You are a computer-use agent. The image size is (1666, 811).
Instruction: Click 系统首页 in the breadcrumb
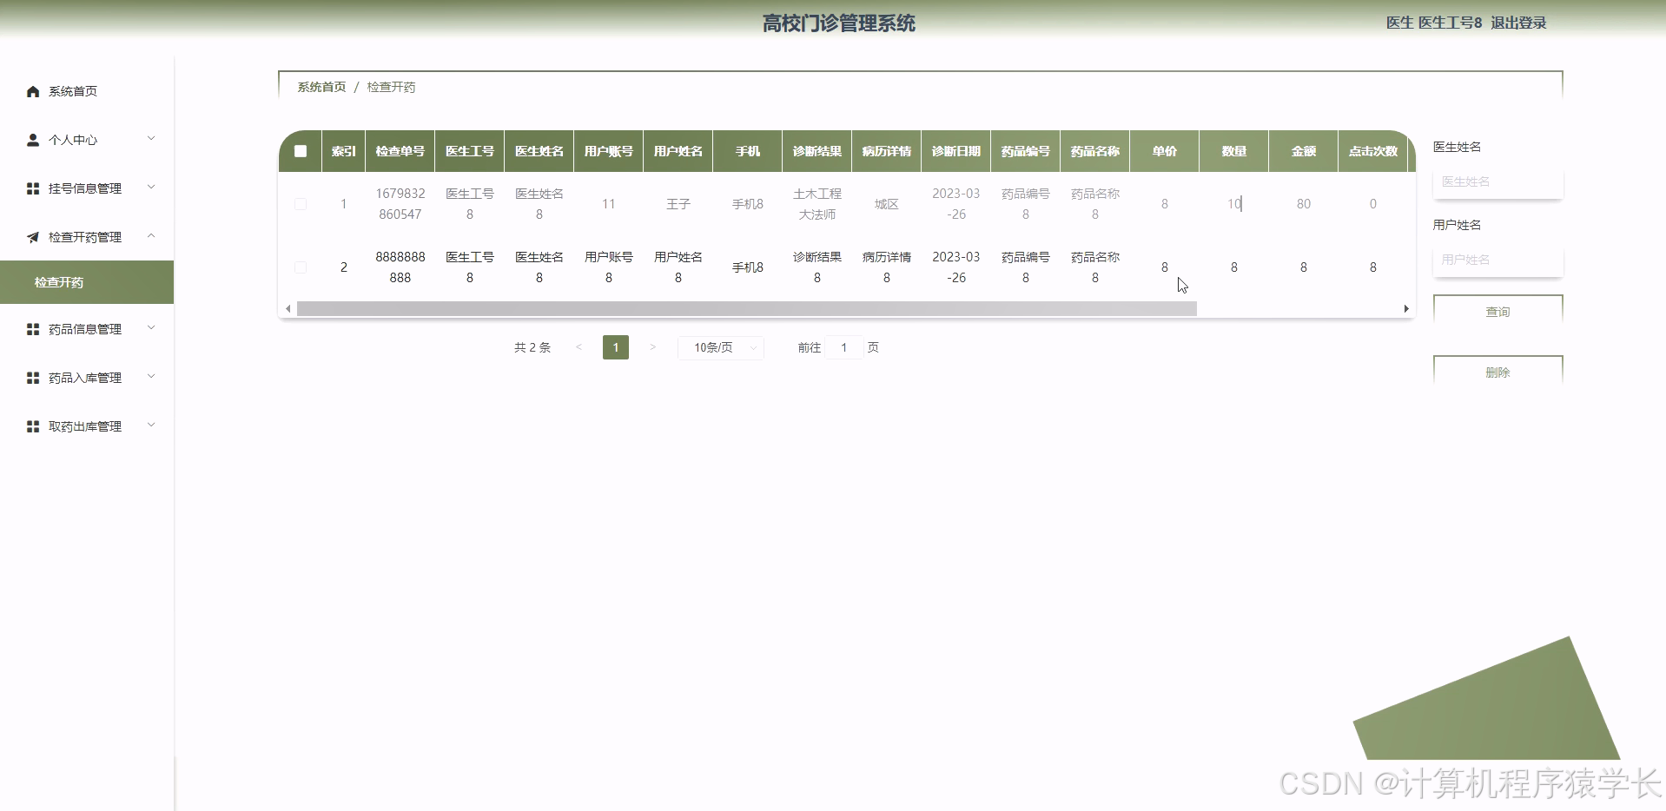coord(321,87)
